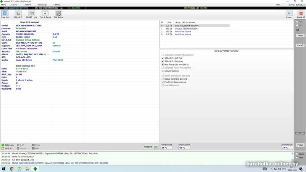Screen dimensions: 306x172
Task: Open the Drive Info panel
Action: tap(5, 15)
